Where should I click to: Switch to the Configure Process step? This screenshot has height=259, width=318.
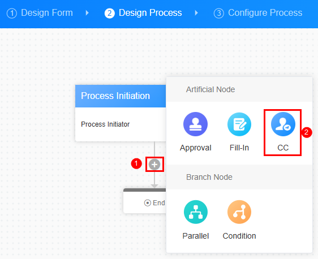[x=265, y=13]
